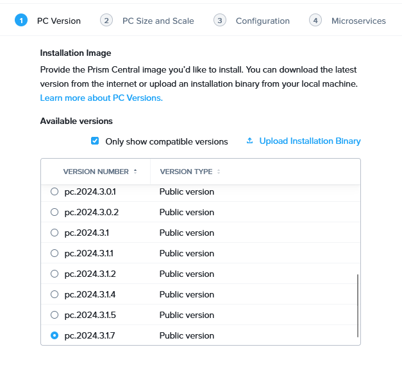Go to the Configuration step
Viewport: 402px width, 372px height.
pyautogui.click(x=262, y=21)
